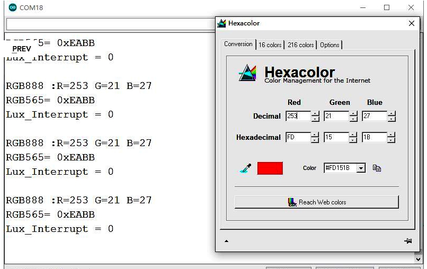The width and height of the screenshot is (427, 269).
Task: Pin the Hexacolor window on top
Action: [408, 241]
